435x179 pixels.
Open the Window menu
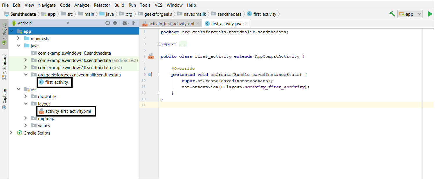click(x=175, y=5)
